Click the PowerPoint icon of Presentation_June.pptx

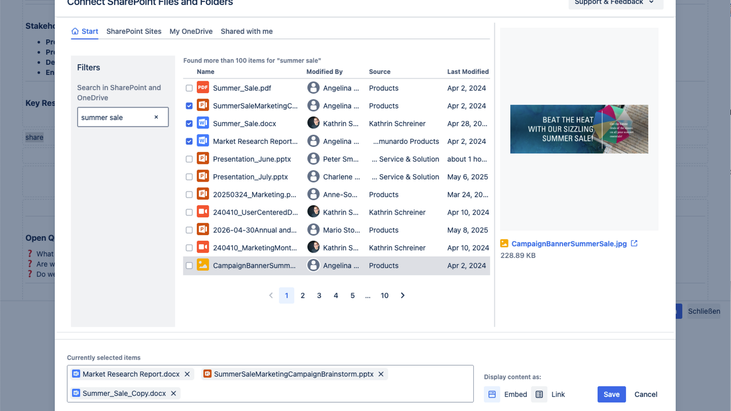coord(203,158)
